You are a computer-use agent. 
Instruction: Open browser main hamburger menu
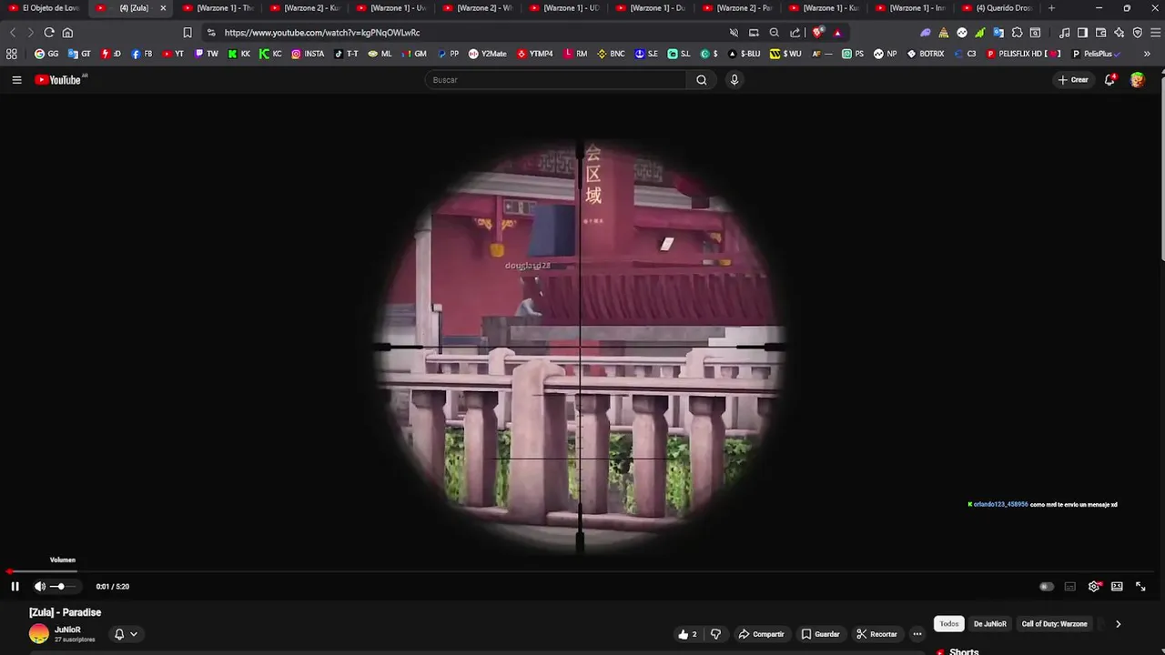pyautogui.click(x=1156, y=33)
